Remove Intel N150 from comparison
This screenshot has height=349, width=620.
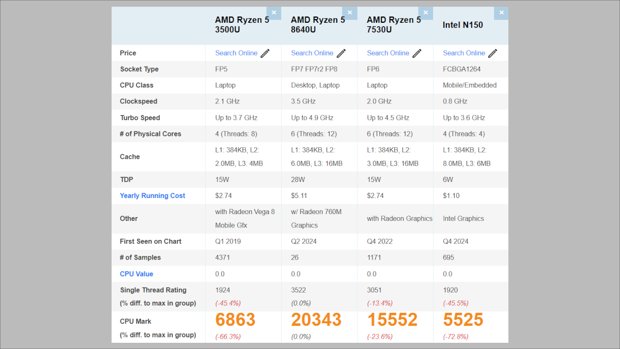tap(501, 13)
